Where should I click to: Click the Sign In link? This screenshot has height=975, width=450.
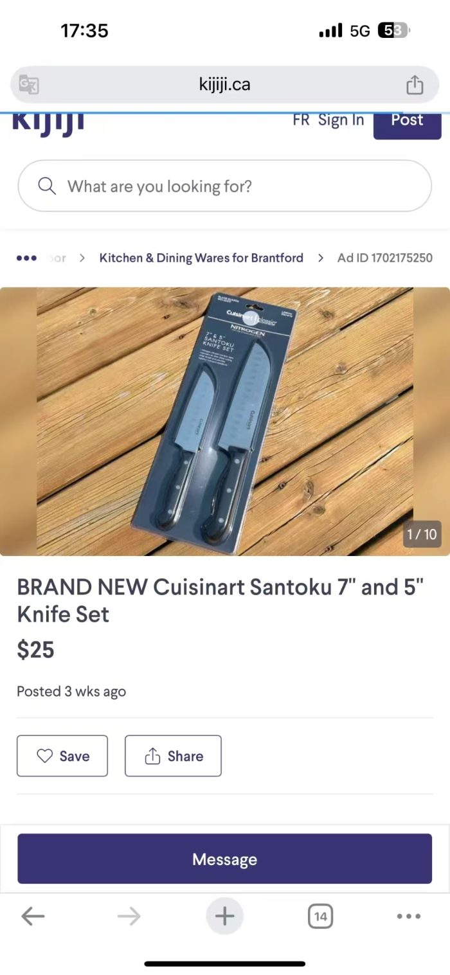pyautogui.click(x=341, y=120)
